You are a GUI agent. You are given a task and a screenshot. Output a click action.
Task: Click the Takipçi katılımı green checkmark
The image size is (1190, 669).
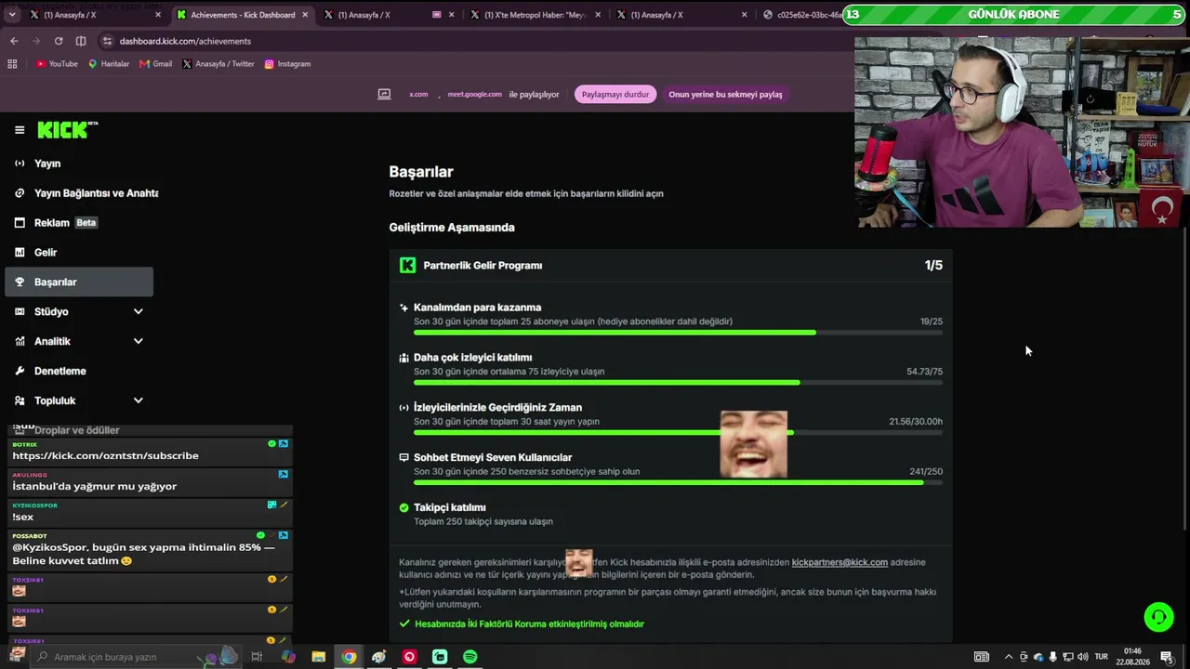click(x=403, y=507)
